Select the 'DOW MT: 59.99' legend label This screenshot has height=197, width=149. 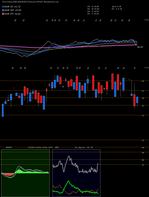(13, 10)
